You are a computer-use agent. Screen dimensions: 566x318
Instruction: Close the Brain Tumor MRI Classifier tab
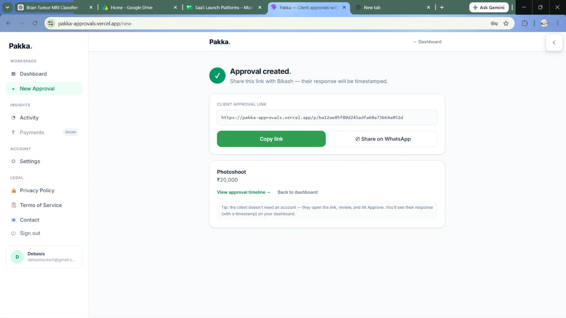click(x=91, y=7)
